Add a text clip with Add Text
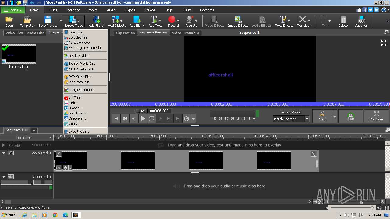This screenshot has height=219, width=390. click(155, 21)
